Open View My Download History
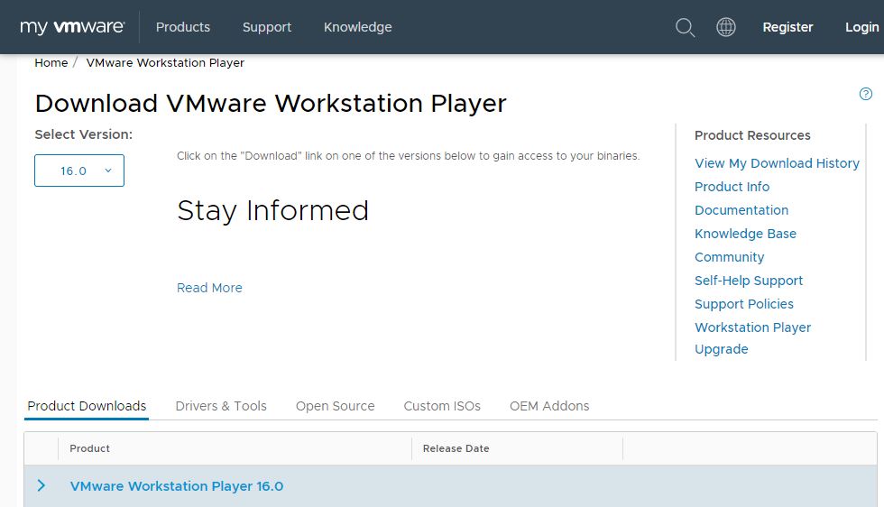The image size is (884, 507). pos(777,163)
